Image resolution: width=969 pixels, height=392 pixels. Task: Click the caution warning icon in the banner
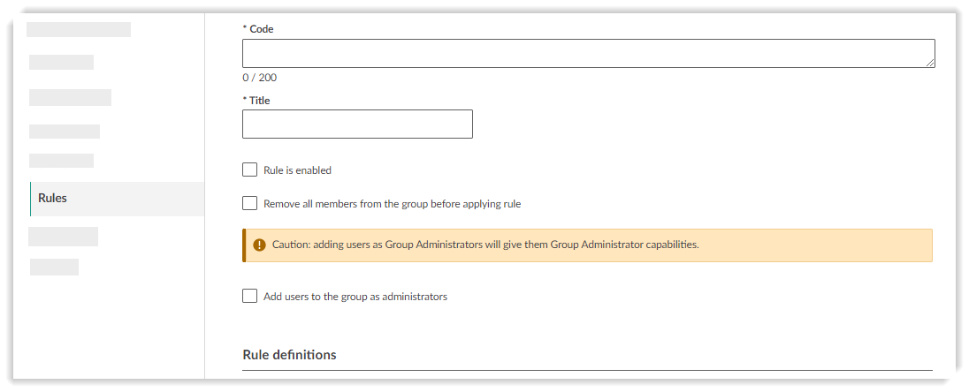[x=259, y=245]
